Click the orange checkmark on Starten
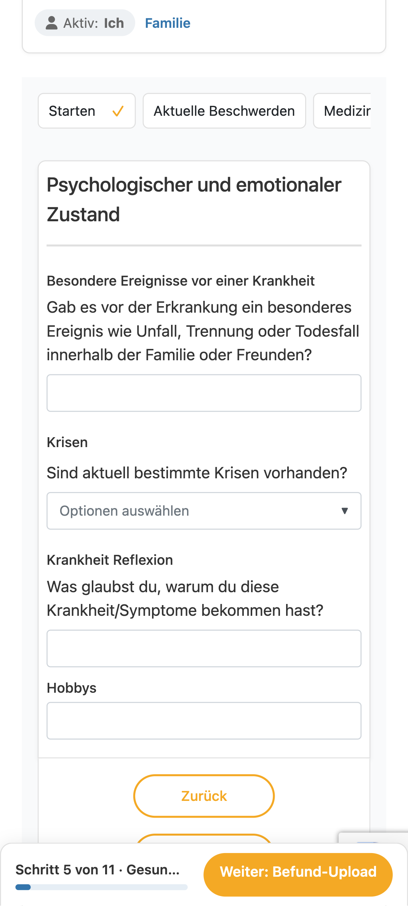This screenshot has width=408, height=906. coord(118,111)
